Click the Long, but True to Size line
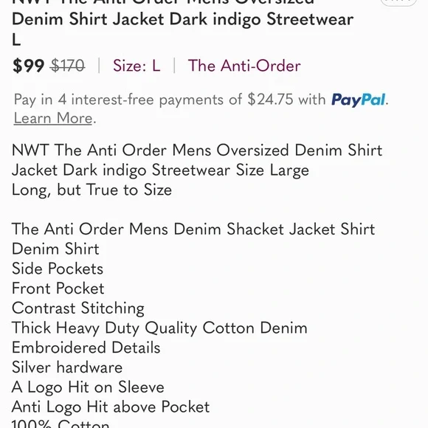The width and height of the screenshot is (428, 428). [x=92, y=190]
